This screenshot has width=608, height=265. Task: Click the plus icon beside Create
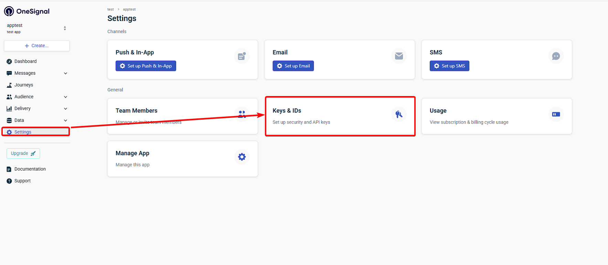(x=27, y=46)
